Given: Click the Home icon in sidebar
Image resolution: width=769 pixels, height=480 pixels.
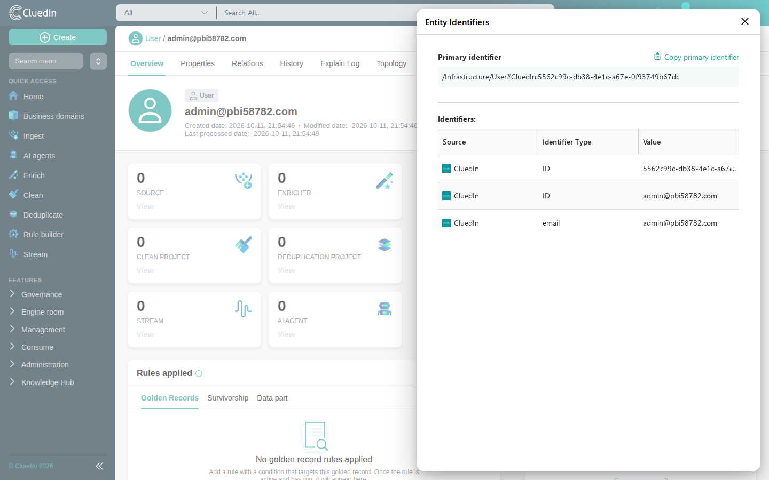Looking at the screenshot, I should [x=13, y=96].
